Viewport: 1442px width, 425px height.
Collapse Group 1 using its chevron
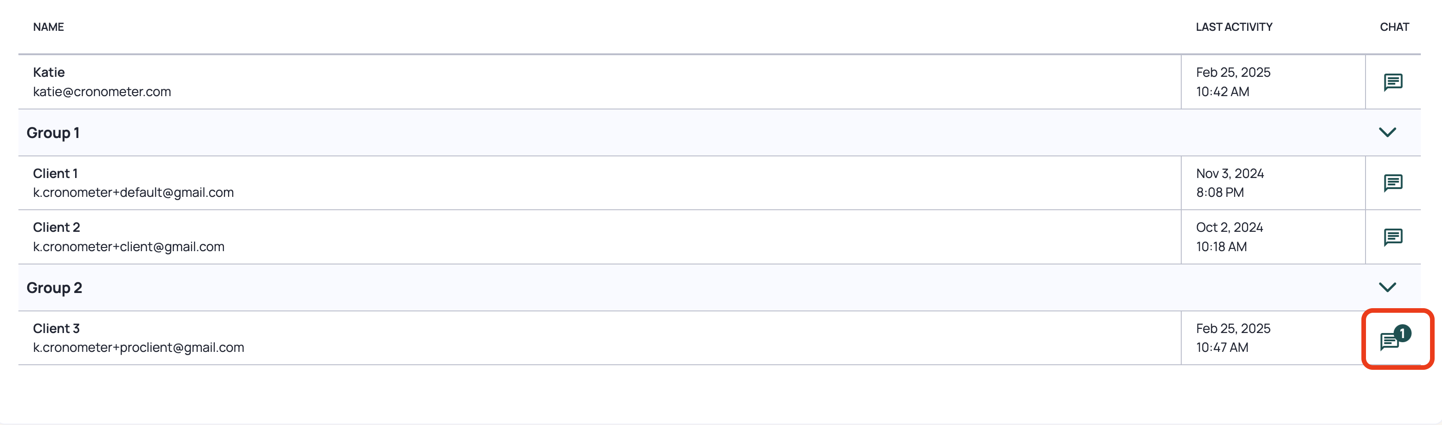(1387, 132)
